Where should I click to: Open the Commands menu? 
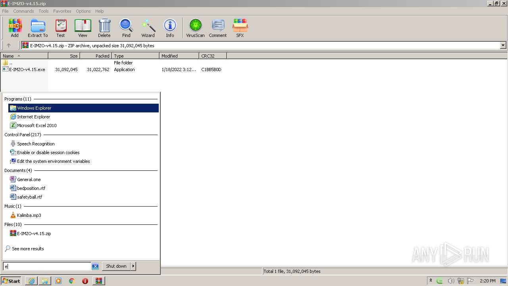pos(23,11)
